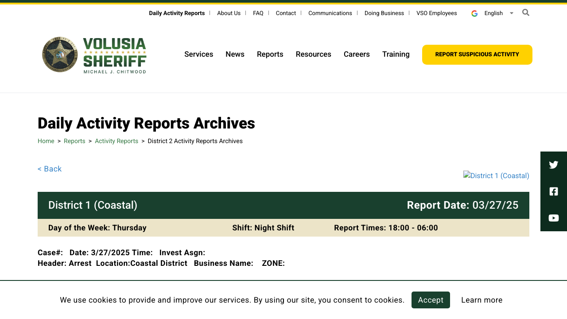Click the broken District 1 (Coastal) image link
The height and width of the screenshot is (319, 567).
[x=496, y=175]
